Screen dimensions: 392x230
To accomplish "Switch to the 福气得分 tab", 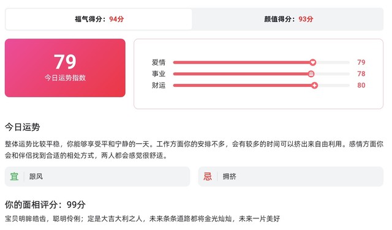I will click(99, 19).
